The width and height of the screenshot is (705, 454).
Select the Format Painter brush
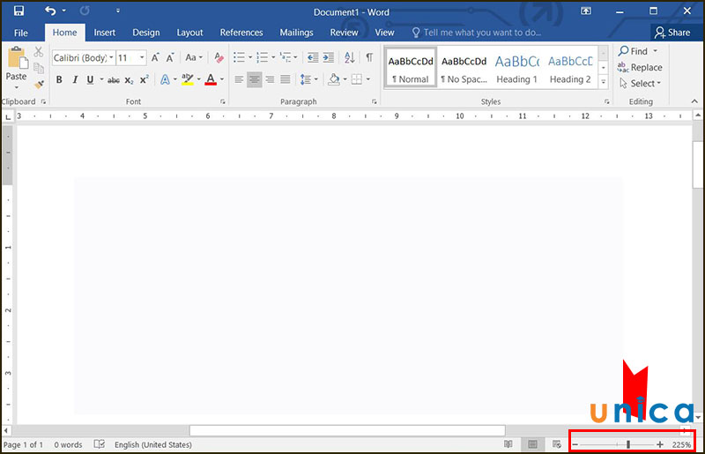[x=39, y=84]
